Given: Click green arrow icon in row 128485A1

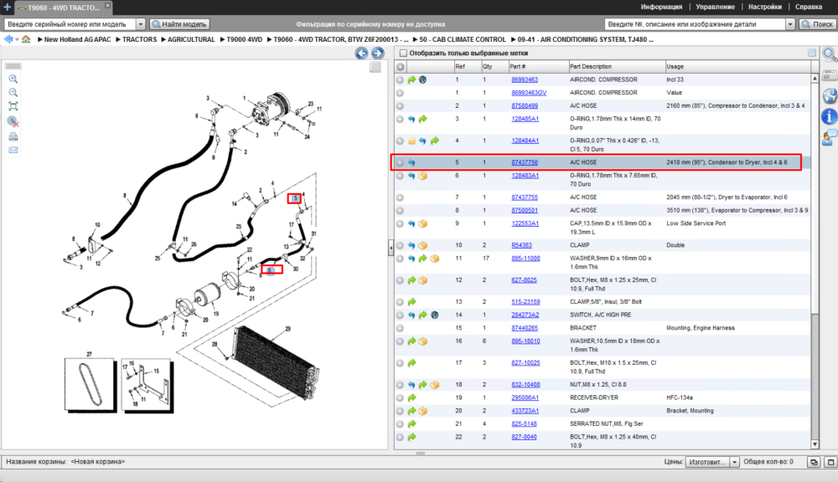Looking at the screenshot, I should [x=422, y=119].
